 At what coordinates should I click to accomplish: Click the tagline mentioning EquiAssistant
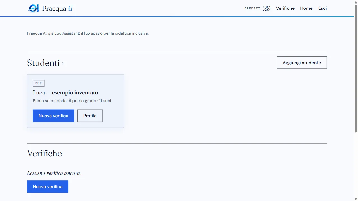[88, 33]
